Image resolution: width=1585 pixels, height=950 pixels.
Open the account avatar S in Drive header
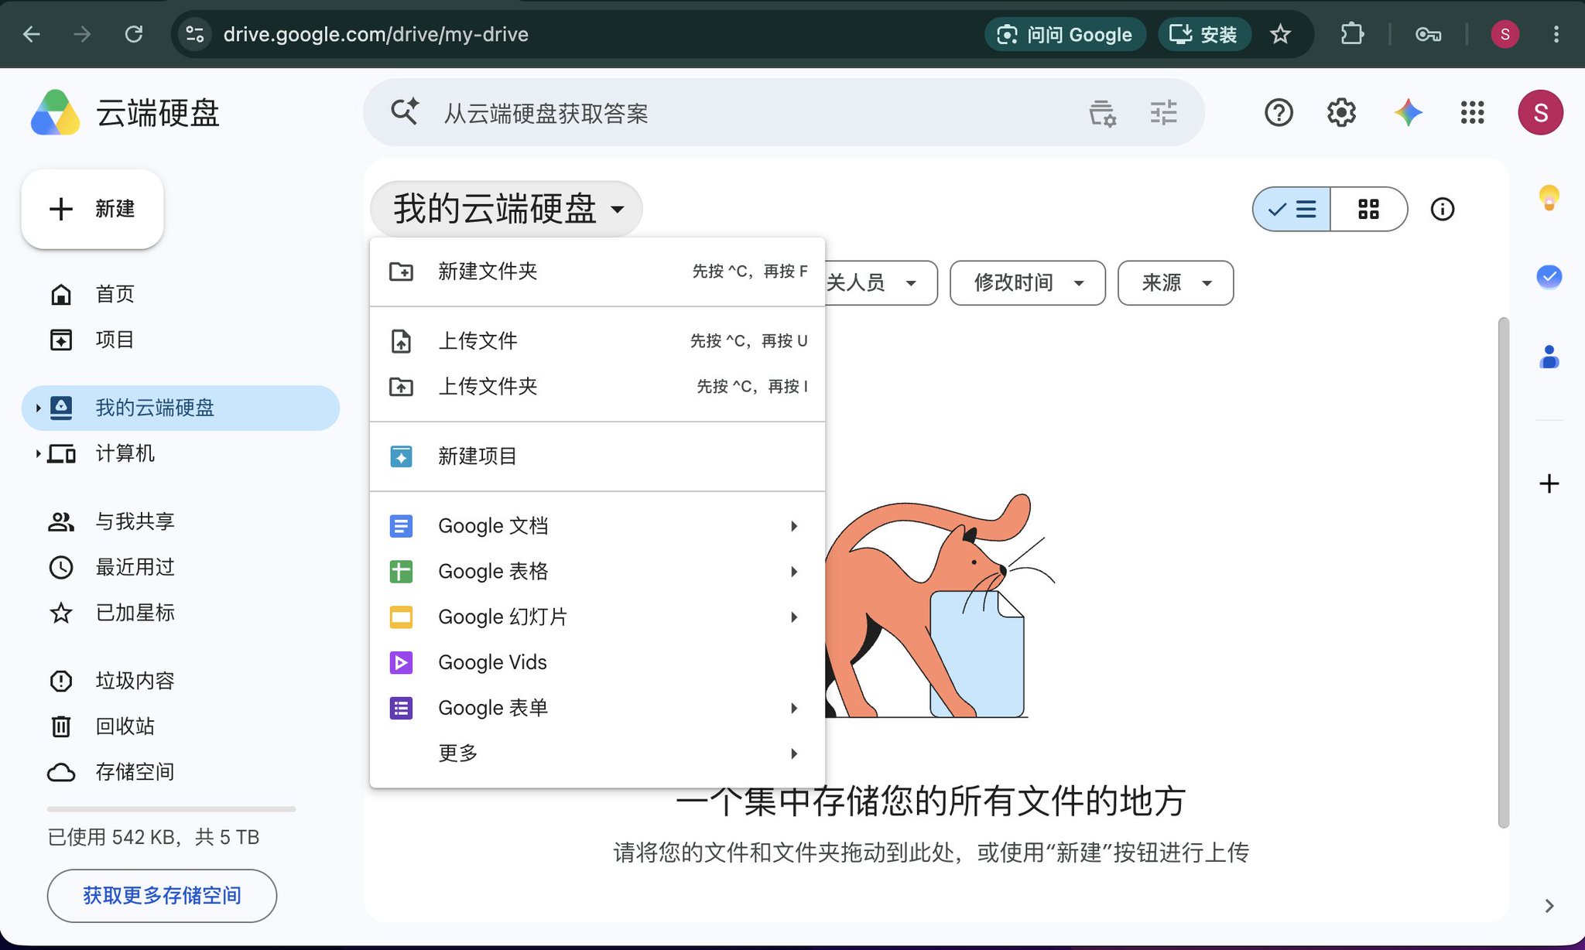click(x=1540, y=113)
